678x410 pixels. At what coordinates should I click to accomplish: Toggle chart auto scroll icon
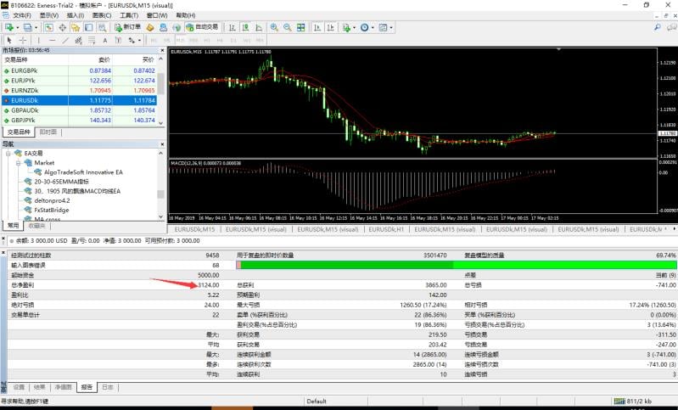[317, 27]
